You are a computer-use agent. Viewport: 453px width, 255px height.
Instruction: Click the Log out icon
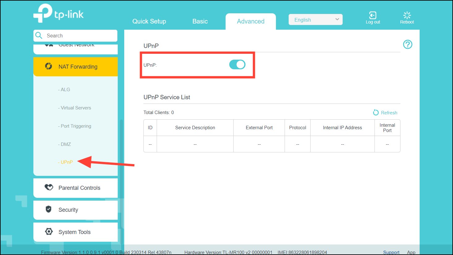(373, 15)
